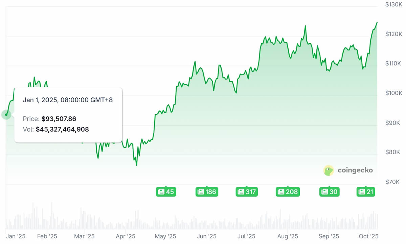406x244 pixels.
Task: Open the news badge showing 317
Action: [x=246, y=192]
